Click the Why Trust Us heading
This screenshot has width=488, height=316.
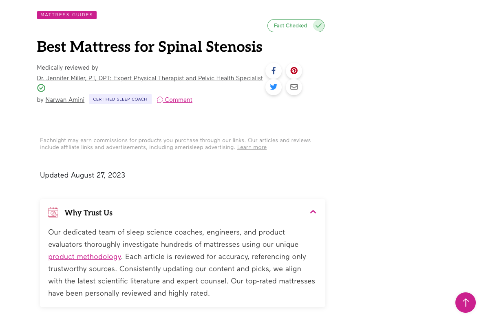click(x=88, y=213)
